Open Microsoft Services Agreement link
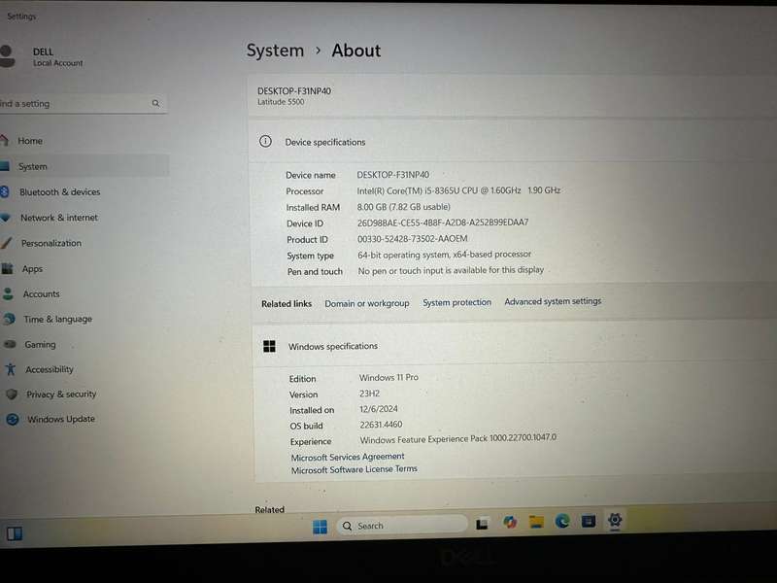The width and height of the screenshot is (777, 583). pos(348,457)
